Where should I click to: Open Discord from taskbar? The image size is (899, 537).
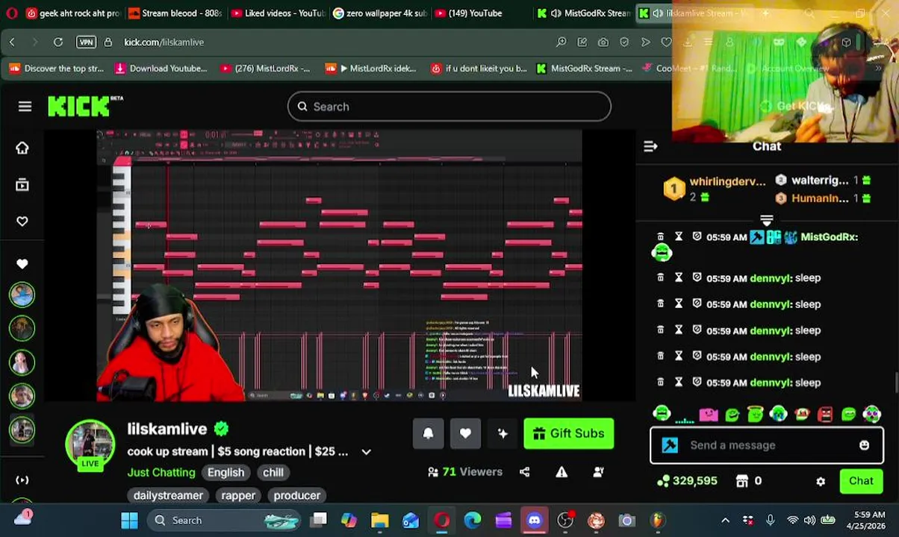(534, 520)
